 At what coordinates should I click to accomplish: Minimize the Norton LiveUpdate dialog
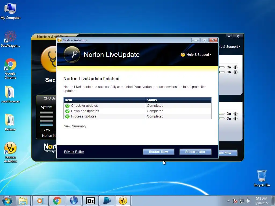pos(196,40)
